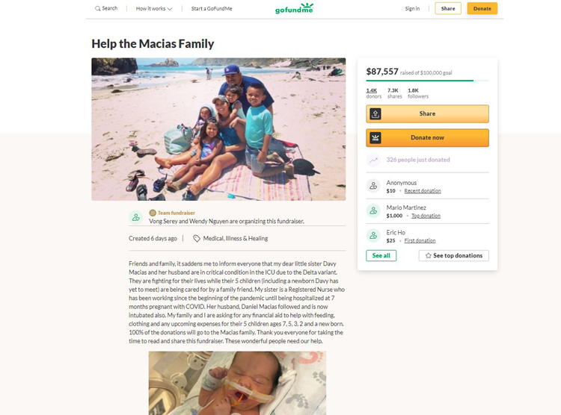This screenshot has height=415, width=561.
Task: Click Mario Martinez donor avatar icon
Action: point(373,211)
